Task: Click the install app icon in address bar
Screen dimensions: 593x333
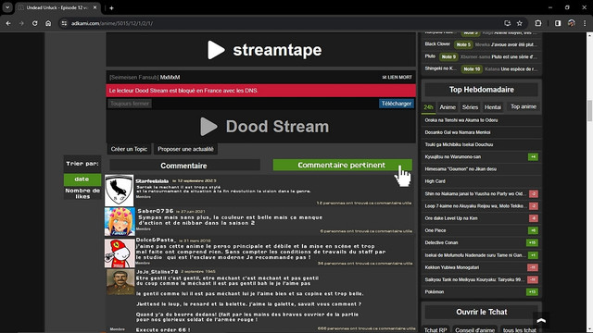Action: tap(508, 23)
